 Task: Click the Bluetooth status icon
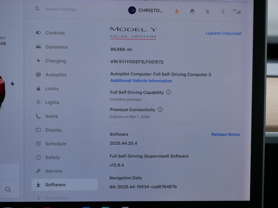point(222,11)
